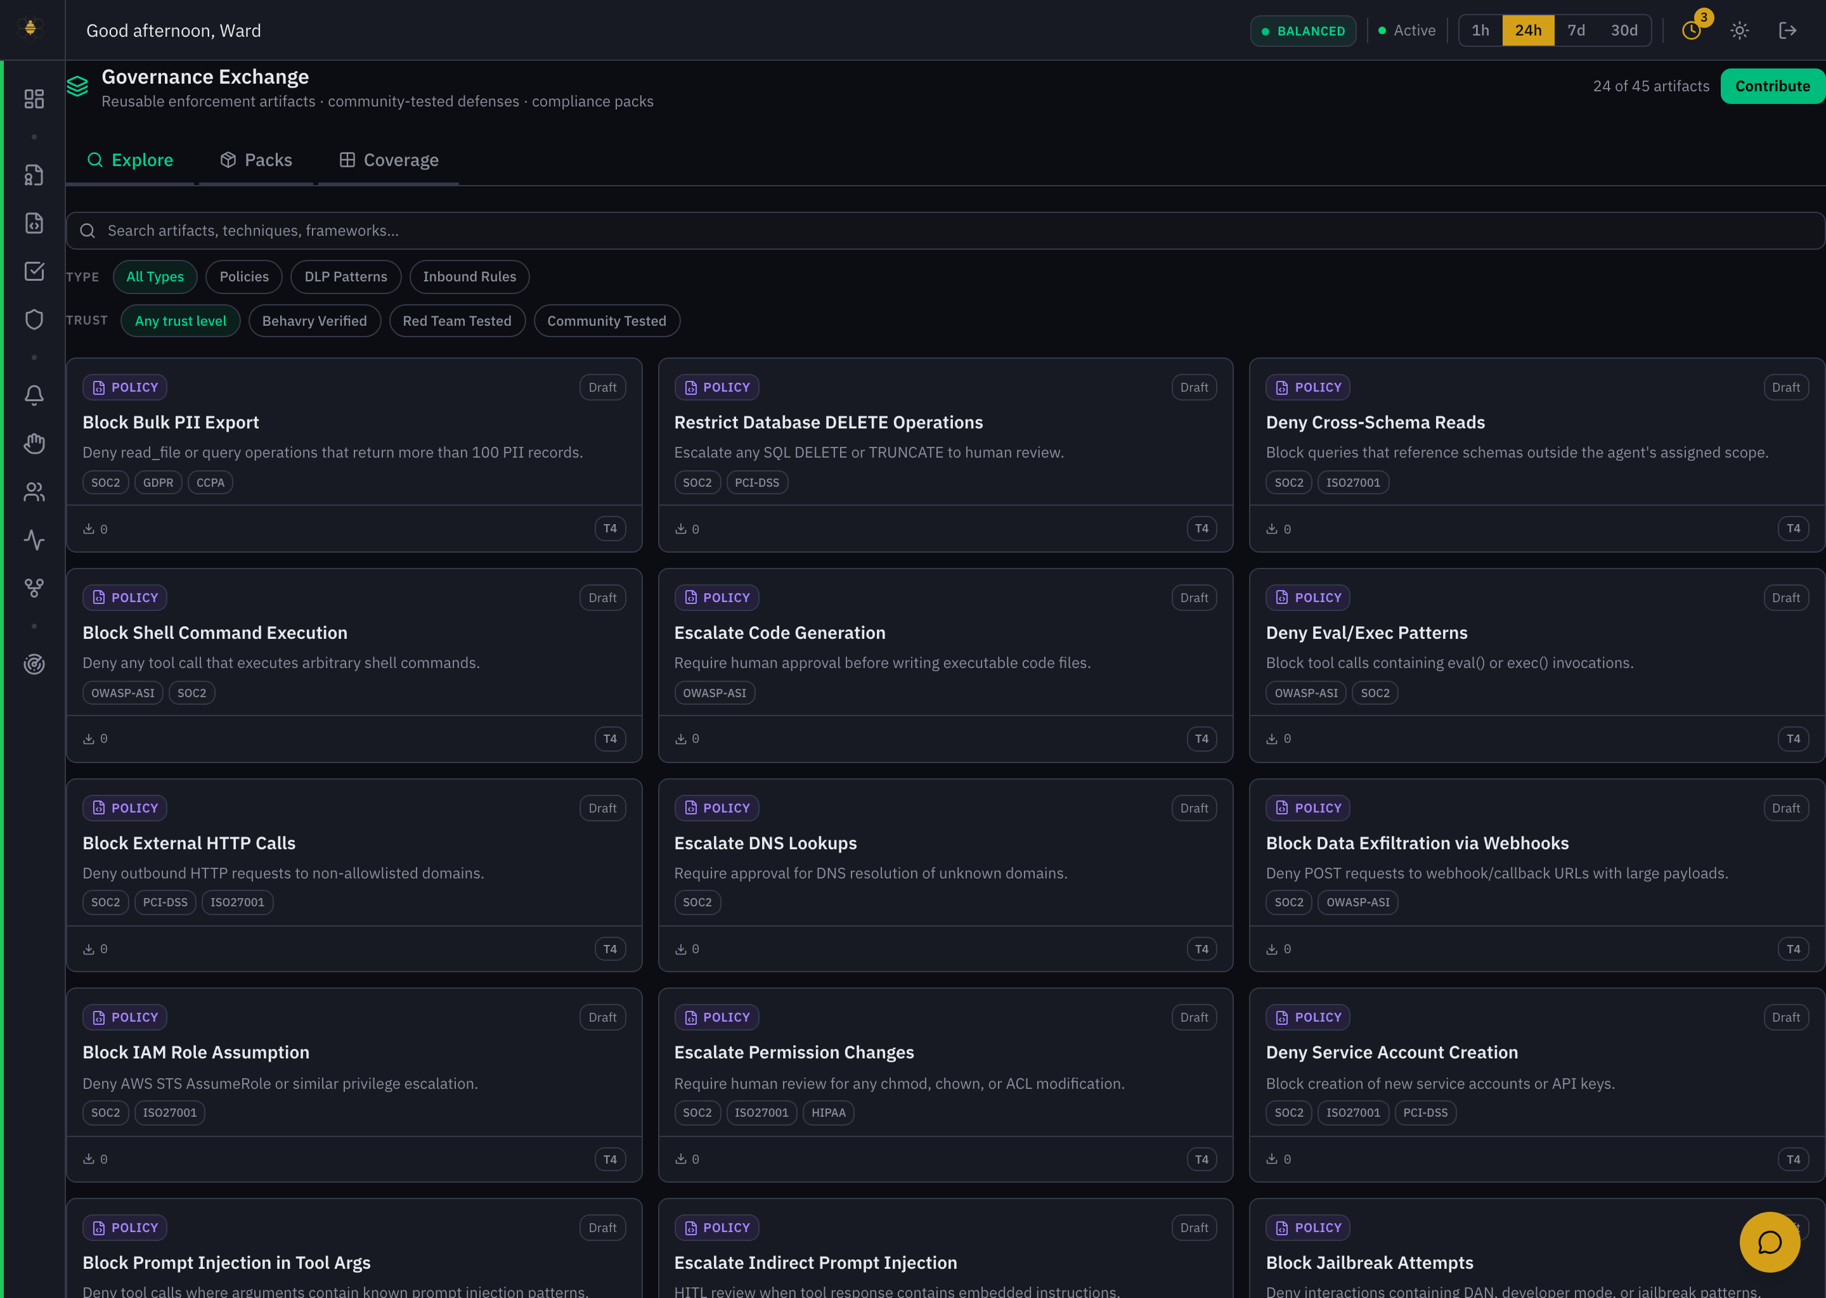The width and height of the screenshot is (1826, 1298).
Task: Open Block Prompt Injection in Tool Args card
Action: pyautogui.click(x=354, y=1248)
